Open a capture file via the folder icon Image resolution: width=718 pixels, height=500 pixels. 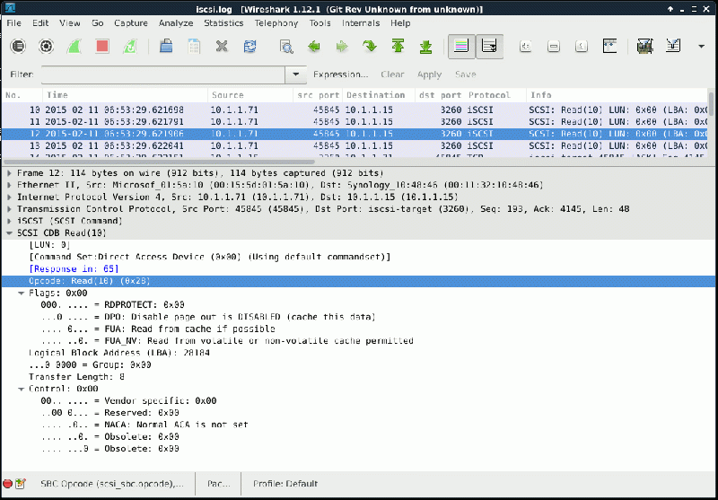click(x=166, y=47)
